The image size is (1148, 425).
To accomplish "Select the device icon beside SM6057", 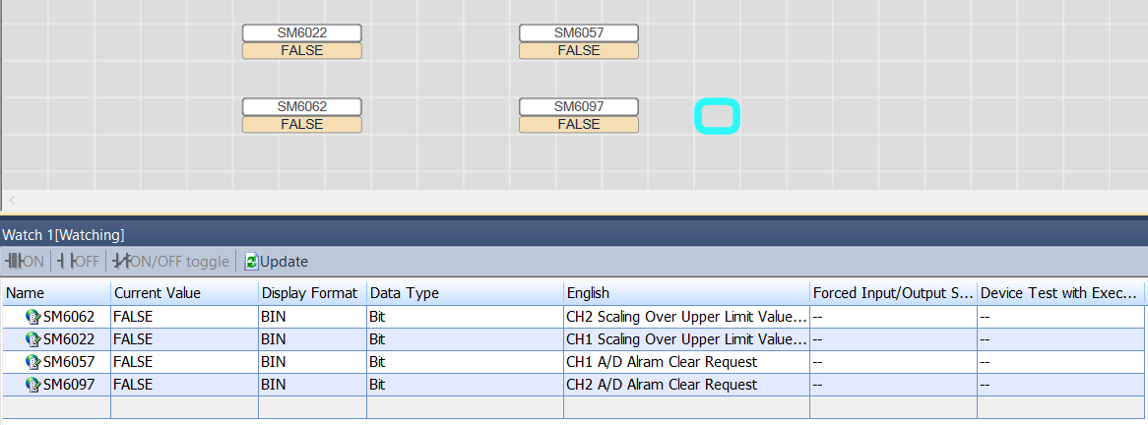I will pyautogui.click(x=33, y=362).
